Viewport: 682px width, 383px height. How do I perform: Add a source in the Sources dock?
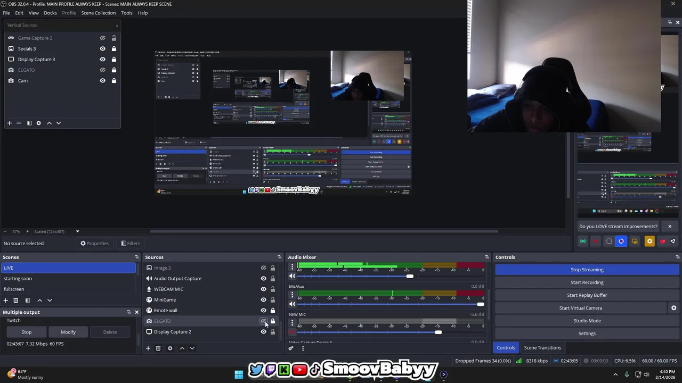point(148,348)
